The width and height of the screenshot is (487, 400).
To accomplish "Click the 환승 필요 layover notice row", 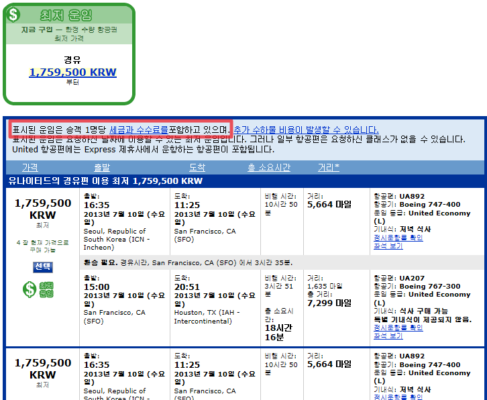I will 282,262.
